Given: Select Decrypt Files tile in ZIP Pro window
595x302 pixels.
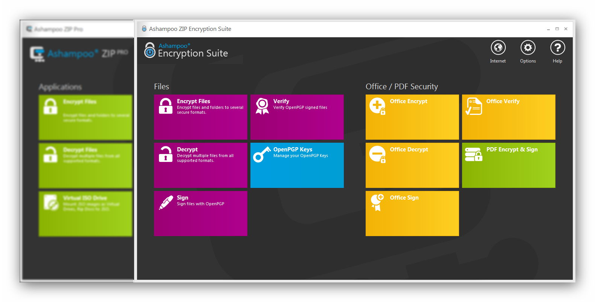Looking at the screenshot, I should click(x=85, y=165).
